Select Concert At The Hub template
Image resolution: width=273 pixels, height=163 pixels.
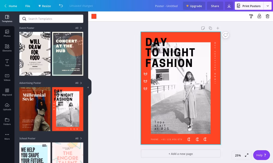point(68,54)
